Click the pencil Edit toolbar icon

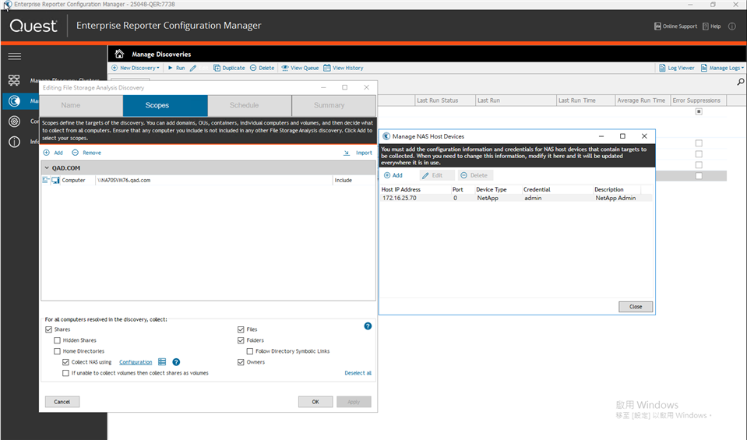point(193,68)
